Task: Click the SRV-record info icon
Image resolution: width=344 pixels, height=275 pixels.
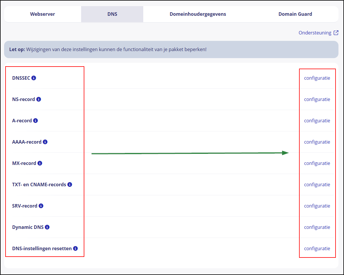Action: 41,206
